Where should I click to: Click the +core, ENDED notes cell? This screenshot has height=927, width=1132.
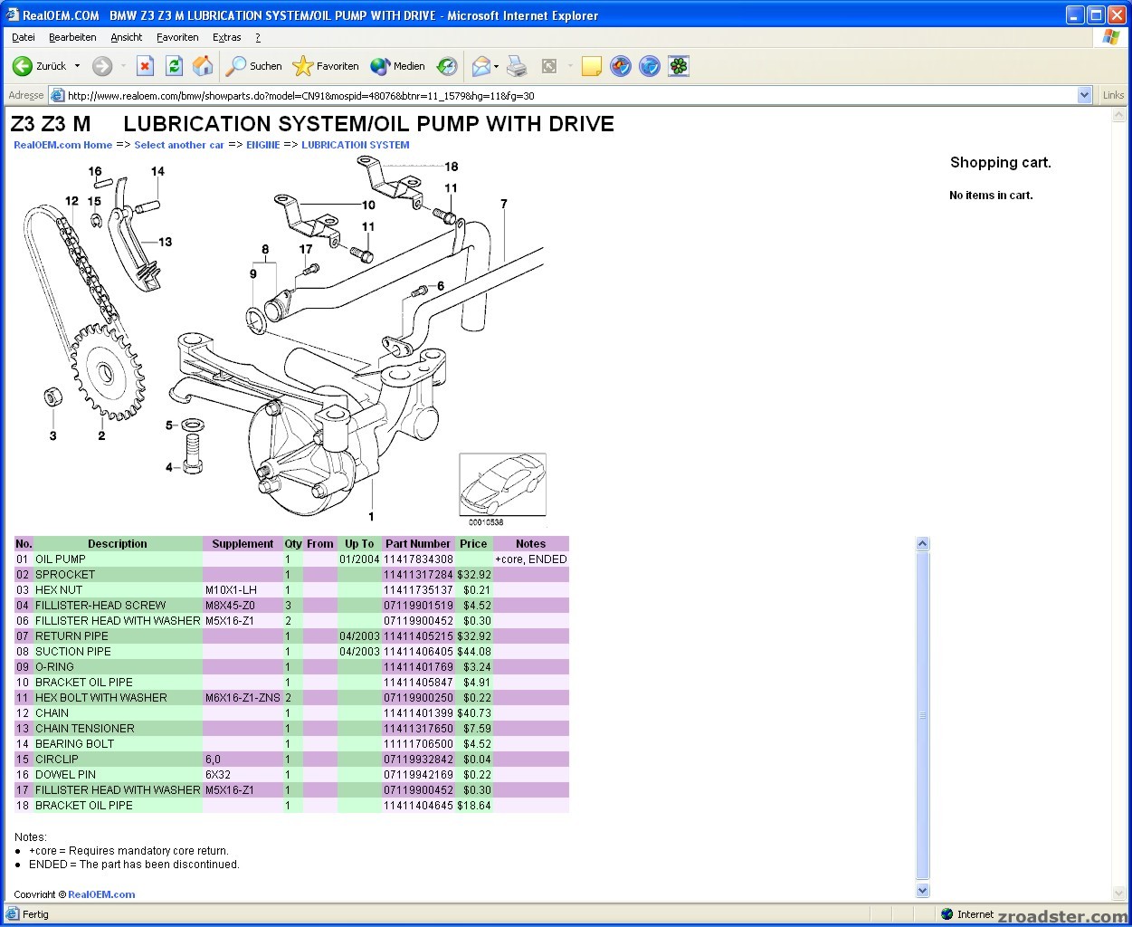(x=531, y=559)
